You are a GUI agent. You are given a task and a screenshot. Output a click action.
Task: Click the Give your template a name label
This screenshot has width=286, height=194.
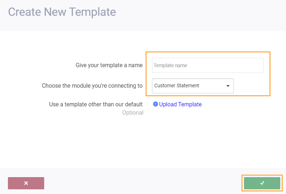tap(109, 65)
